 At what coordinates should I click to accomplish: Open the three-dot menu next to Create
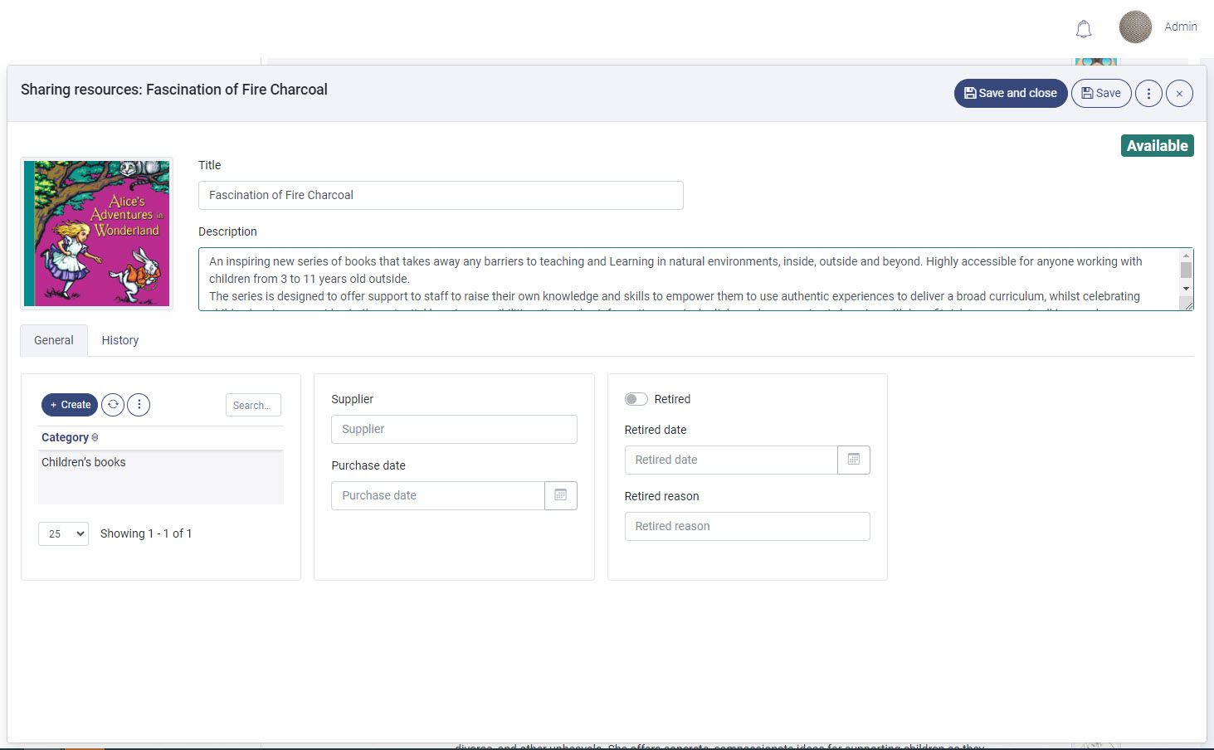click(x=139, y=404)
